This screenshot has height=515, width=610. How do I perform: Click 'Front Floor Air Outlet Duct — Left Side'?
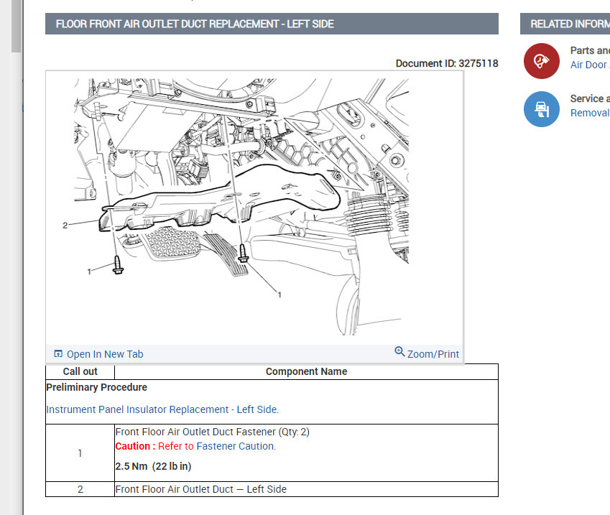[200, 489]
